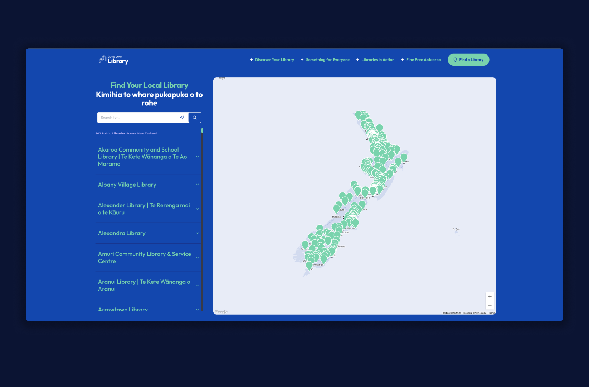Click the magnifier search button
Viewport: 589px width, 387px height.
coord(195,118)
